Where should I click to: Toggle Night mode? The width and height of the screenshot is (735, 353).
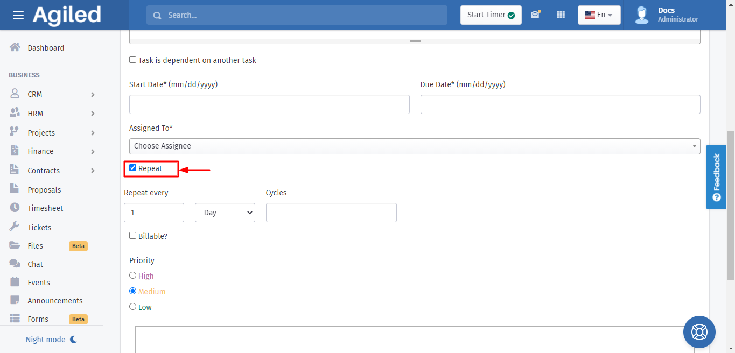[51, 340]
